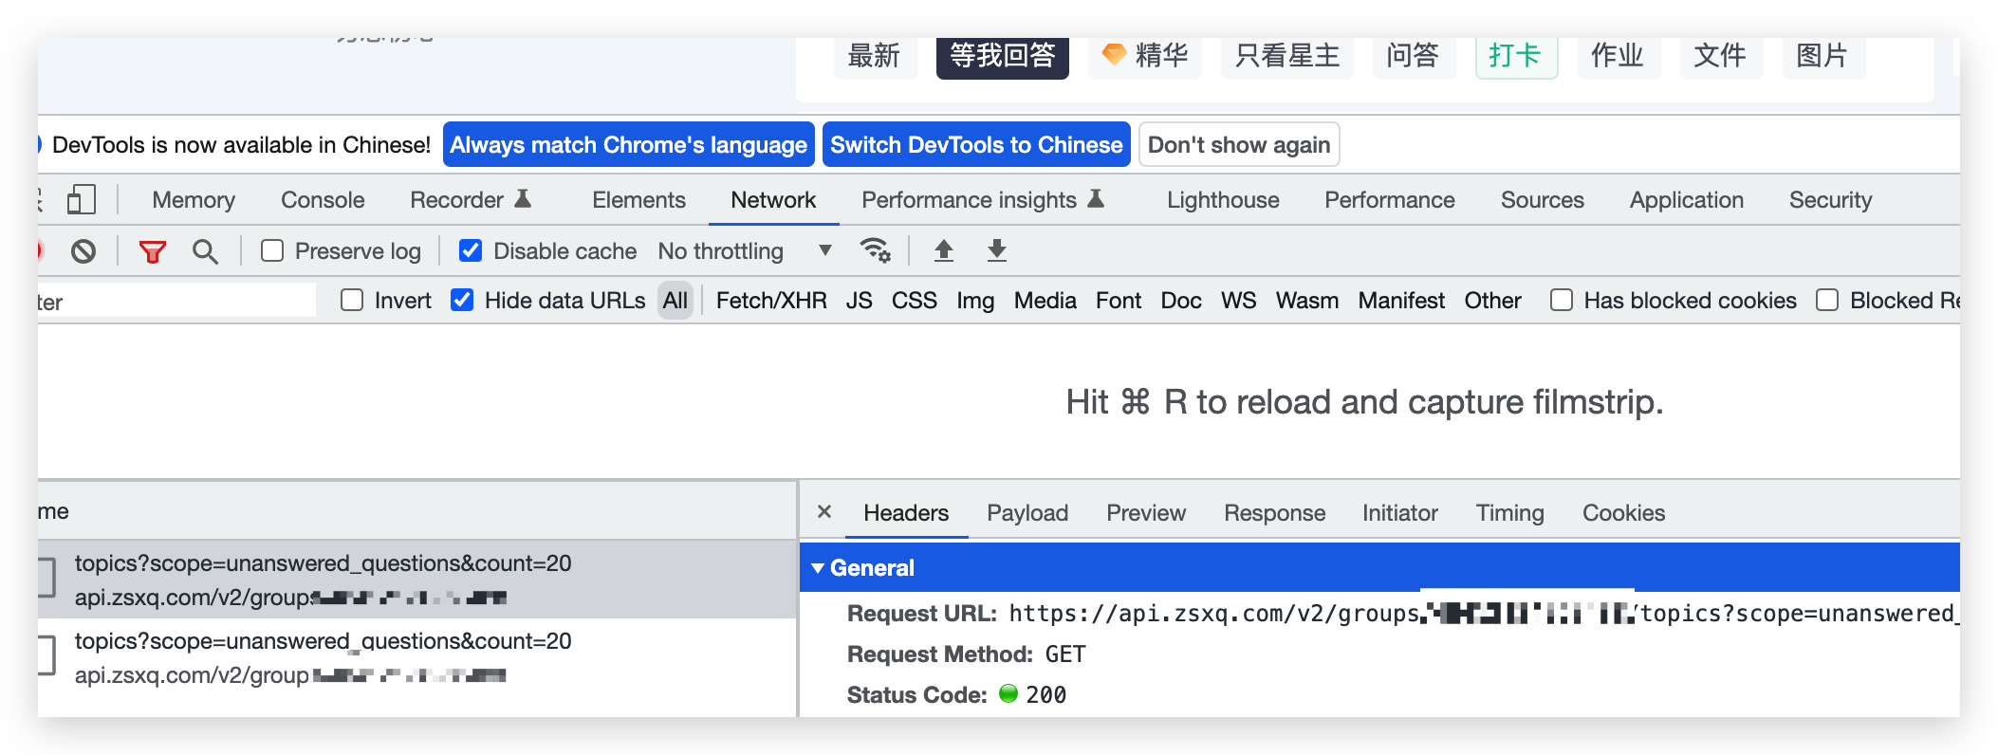Close the request details panel
1998x755 pixels.
pyautogui.click(x=824, y=512)
